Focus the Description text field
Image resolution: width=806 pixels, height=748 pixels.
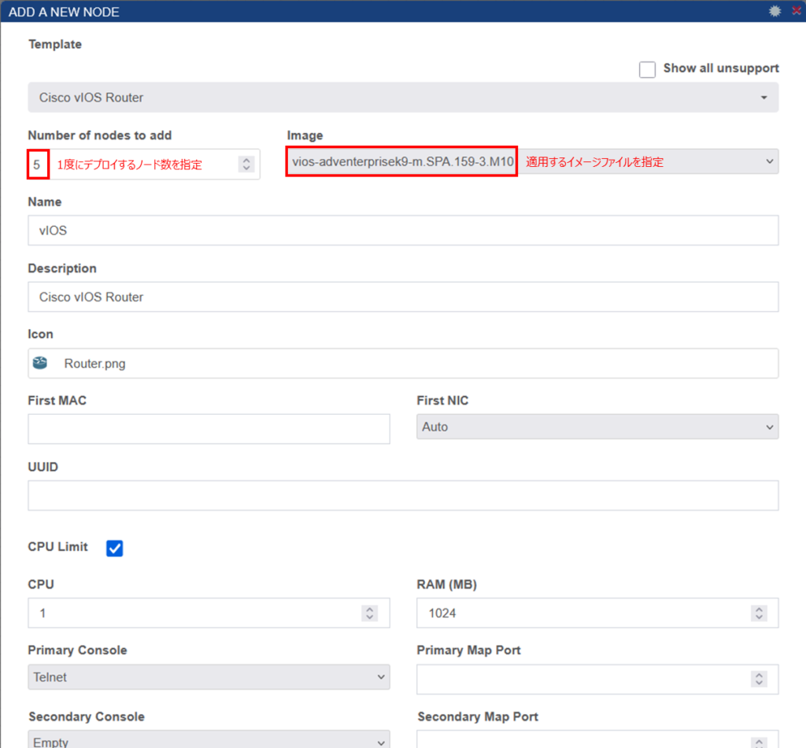click(403, 297)
